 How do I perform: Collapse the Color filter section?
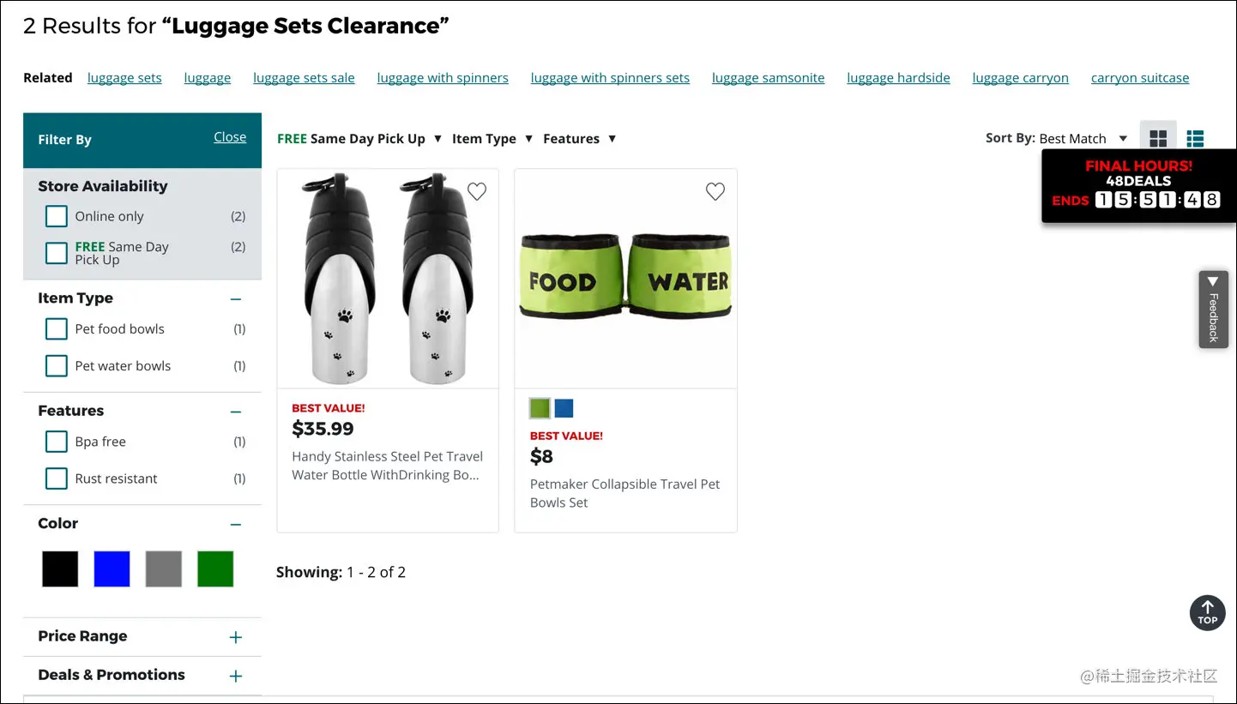coord(236,524)
